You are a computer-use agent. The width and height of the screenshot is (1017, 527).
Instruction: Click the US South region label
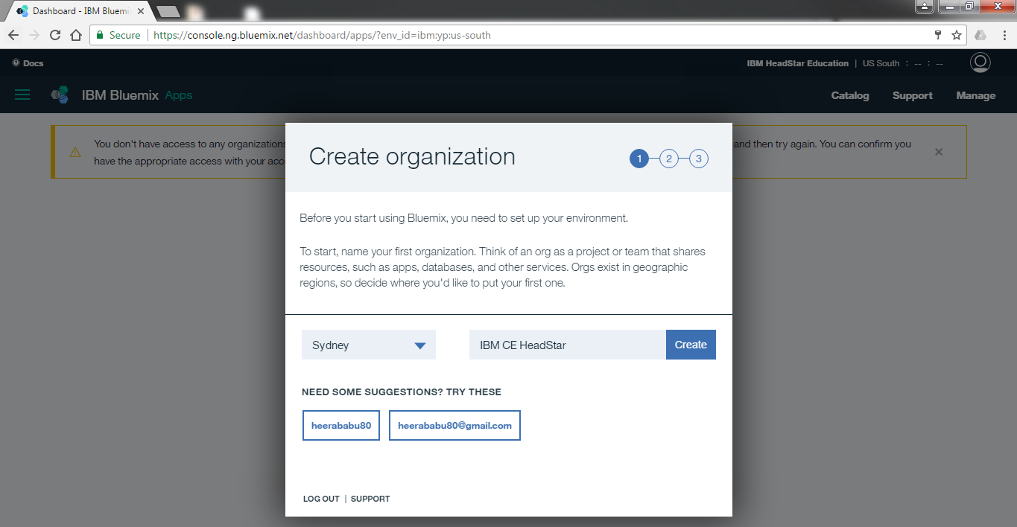(x=881, y=63)
